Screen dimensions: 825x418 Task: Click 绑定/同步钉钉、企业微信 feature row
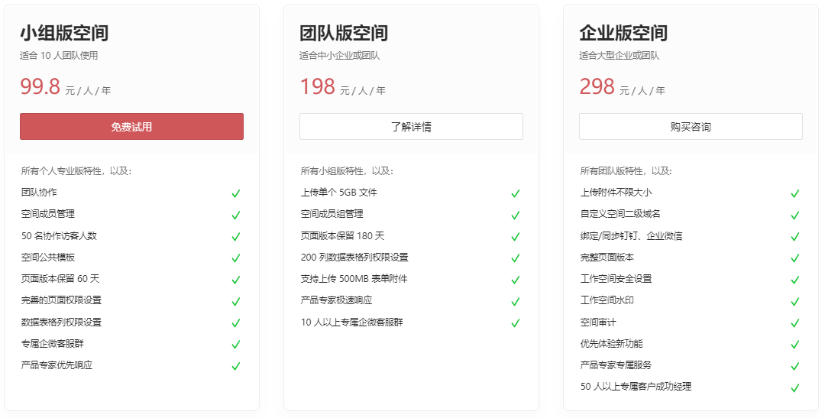(x=691, y=236)
